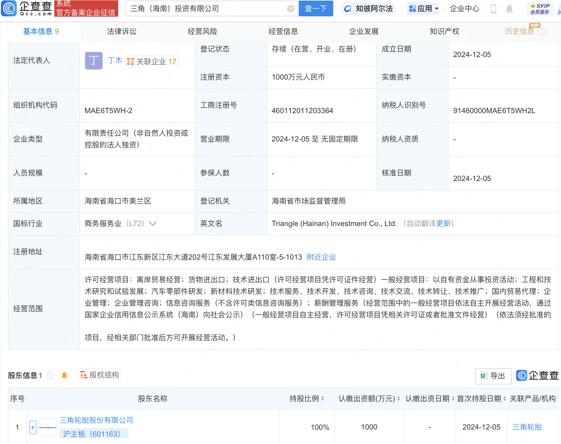561x444 pixels.
Task: Expand the 商务服务业 industry chevron
Action: point(153,224)
